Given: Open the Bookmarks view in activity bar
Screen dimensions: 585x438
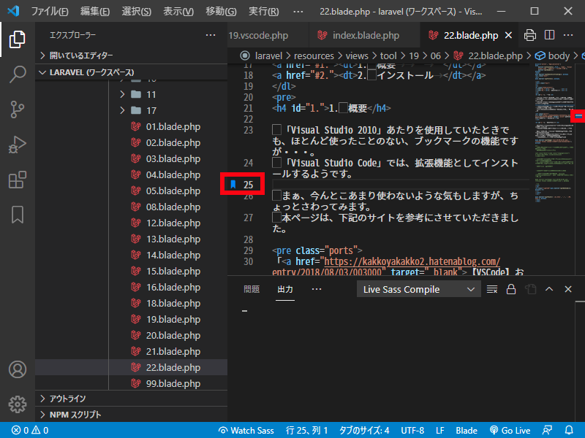Looking at the screenshot, I should click(17, 215).
